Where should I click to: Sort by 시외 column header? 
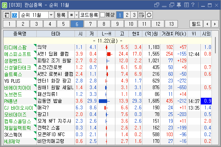coord(206,34)
